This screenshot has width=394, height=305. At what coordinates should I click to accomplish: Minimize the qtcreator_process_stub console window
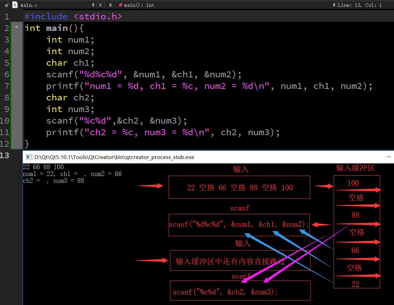(x=389, y=157)
